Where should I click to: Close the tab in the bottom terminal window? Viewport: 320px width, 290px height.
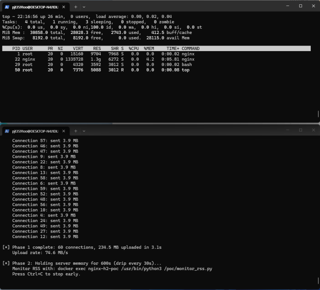coord(64,131)
